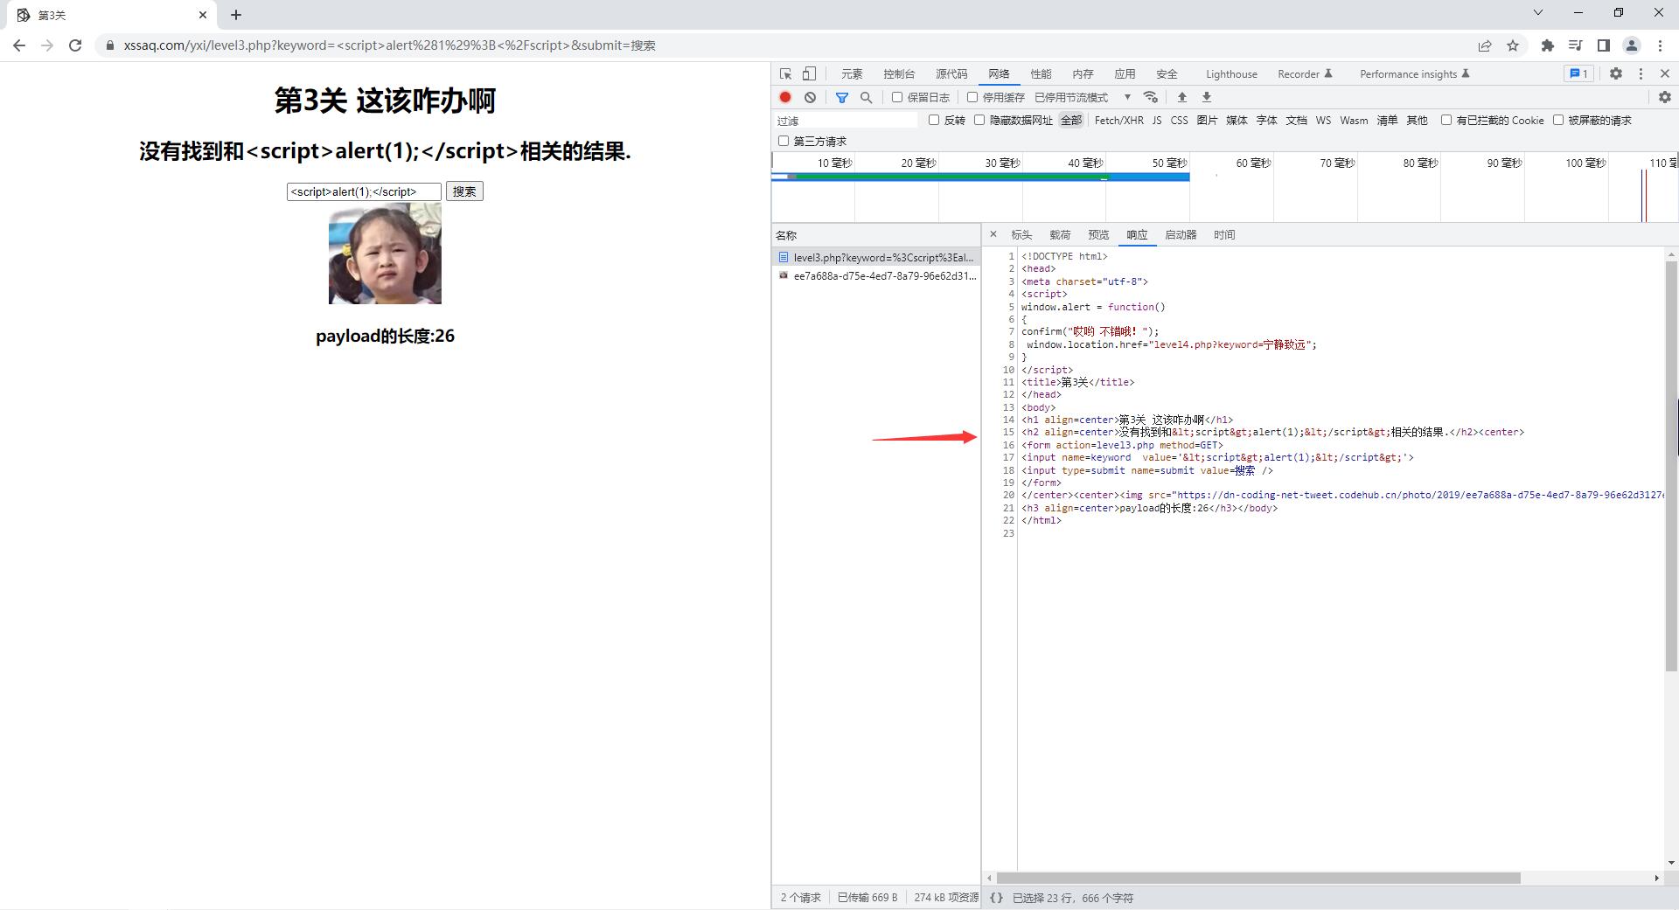The width and height of the screenshot is (1679, 910).
Task: Check 有已拦截的 Cookie checkbox
Action: point(1446,120)
